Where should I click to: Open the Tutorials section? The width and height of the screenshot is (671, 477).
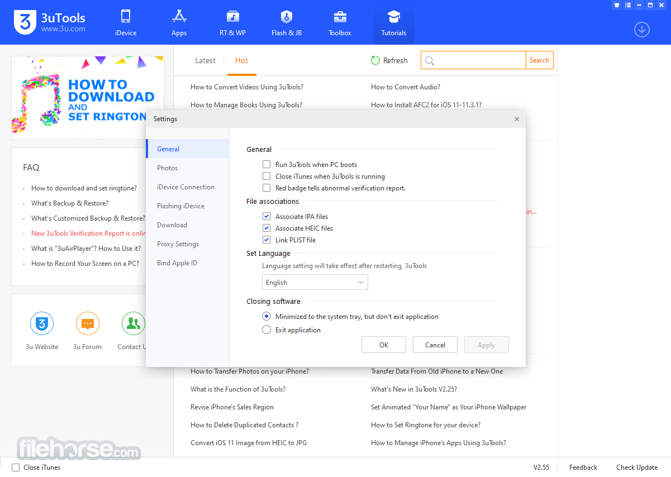394,23
